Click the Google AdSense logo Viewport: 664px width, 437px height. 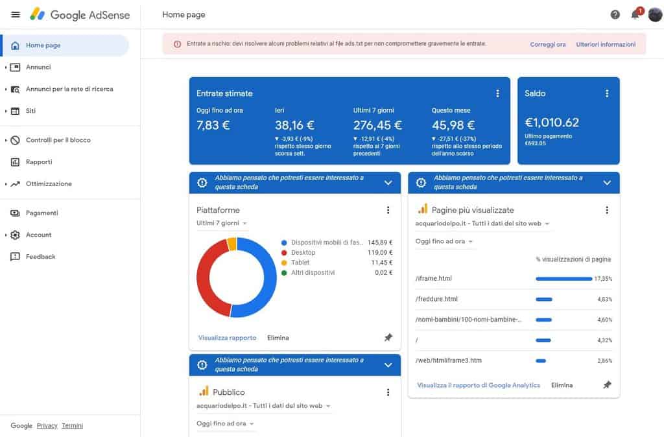80,15
